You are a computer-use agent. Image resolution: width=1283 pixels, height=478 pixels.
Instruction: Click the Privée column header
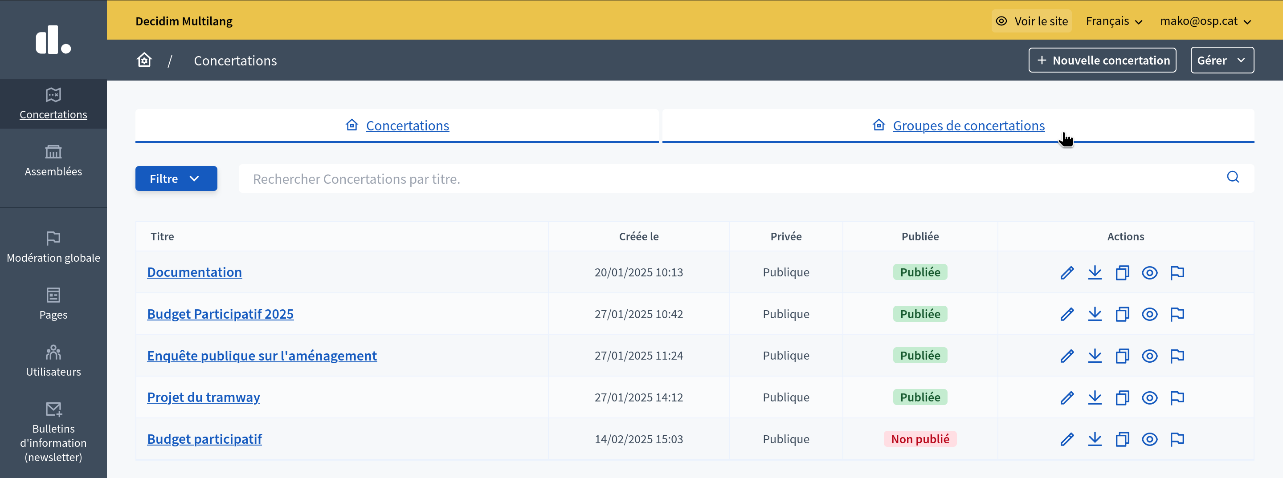(786, 236)
